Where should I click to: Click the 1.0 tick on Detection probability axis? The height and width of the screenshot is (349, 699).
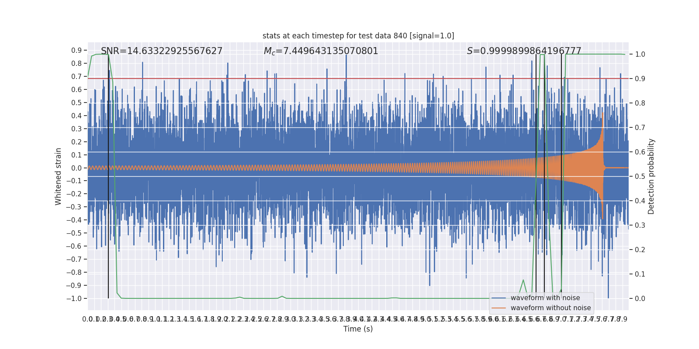pyautogui.click(x=640, y=55)
